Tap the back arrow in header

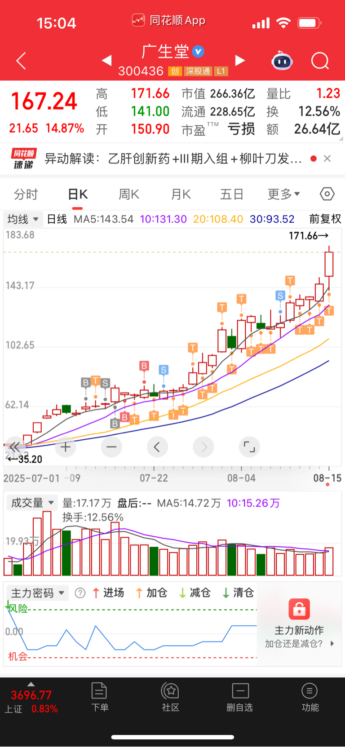pos(21,61)
